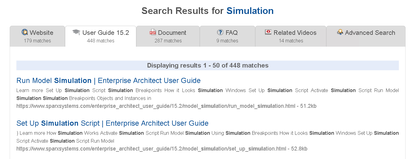Click the 287 matches count text
This screenshot has width=411, height=159.
(x=168, y=41)
